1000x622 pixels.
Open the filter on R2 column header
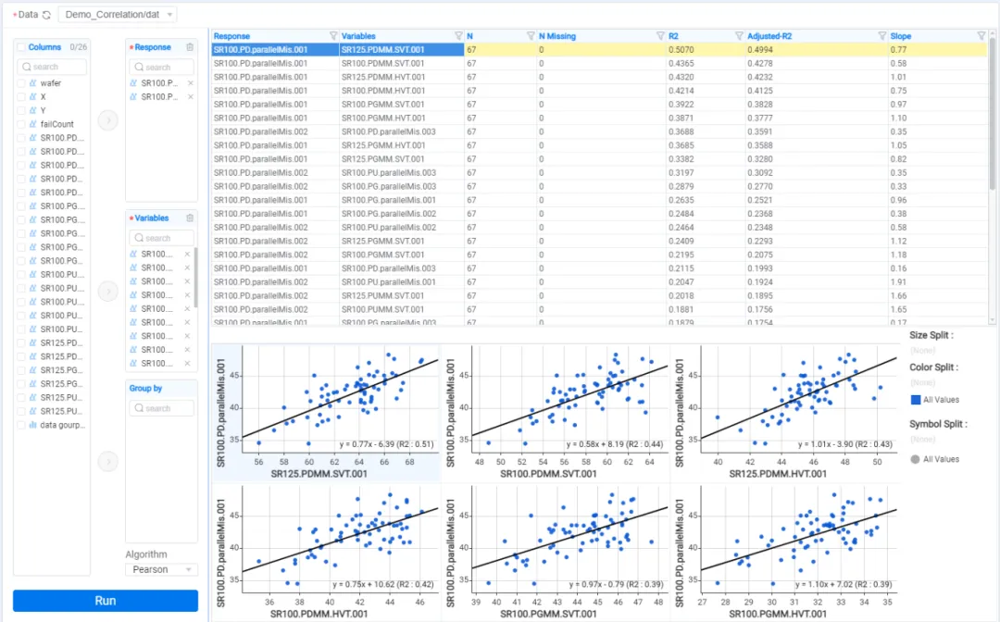(x=739, y=36)
